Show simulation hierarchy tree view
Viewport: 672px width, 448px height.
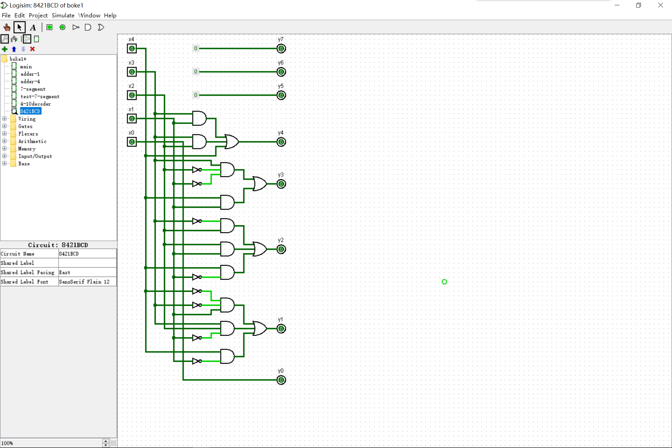tap(14, 39)
